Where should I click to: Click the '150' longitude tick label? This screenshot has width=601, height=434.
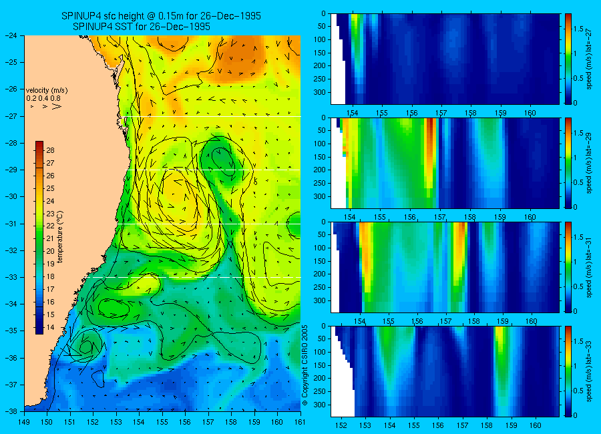47,422
